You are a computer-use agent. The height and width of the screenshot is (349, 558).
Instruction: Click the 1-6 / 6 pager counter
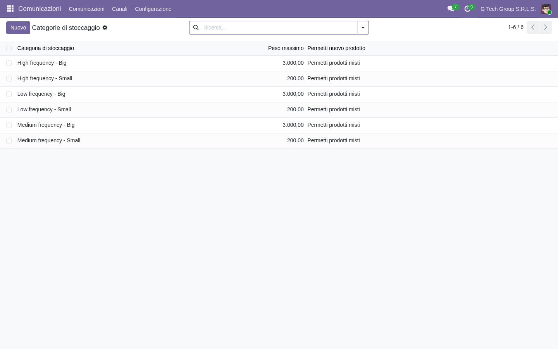click(516, 27)
